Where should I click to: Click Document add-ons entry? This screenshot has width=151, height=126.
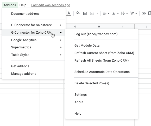point(34,14)
